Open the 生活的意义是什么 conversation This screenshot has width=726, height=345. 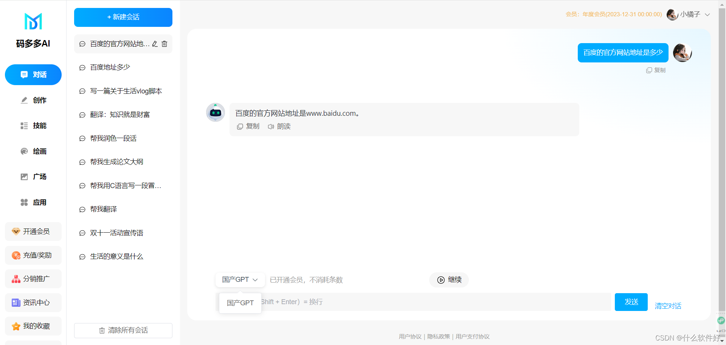click(116, 256)
